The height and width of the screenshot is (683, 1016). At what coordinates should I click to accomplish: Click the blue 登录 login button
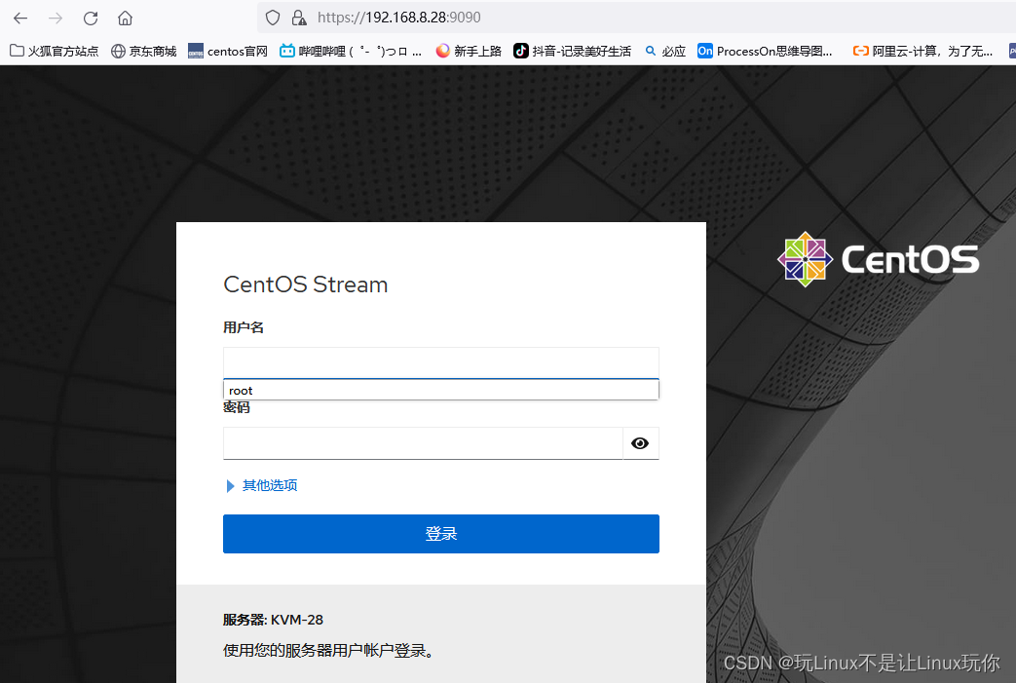click(441, 534)
